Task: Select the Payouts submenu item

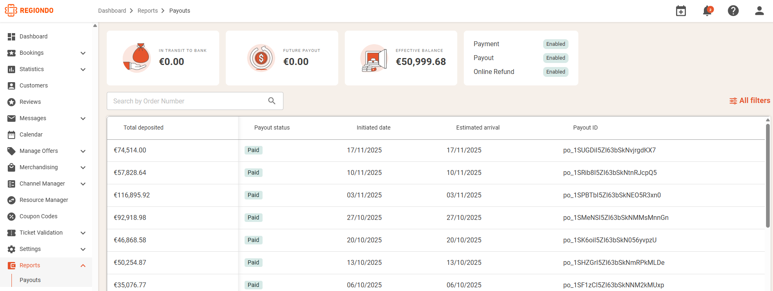Action: (30, 280)
